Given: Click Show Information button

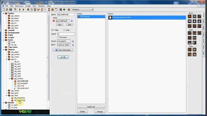Looking at the screenshot, I should click(x=63, y=50).
